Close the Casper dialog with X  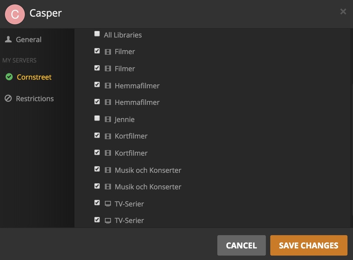tap(343, 12)
